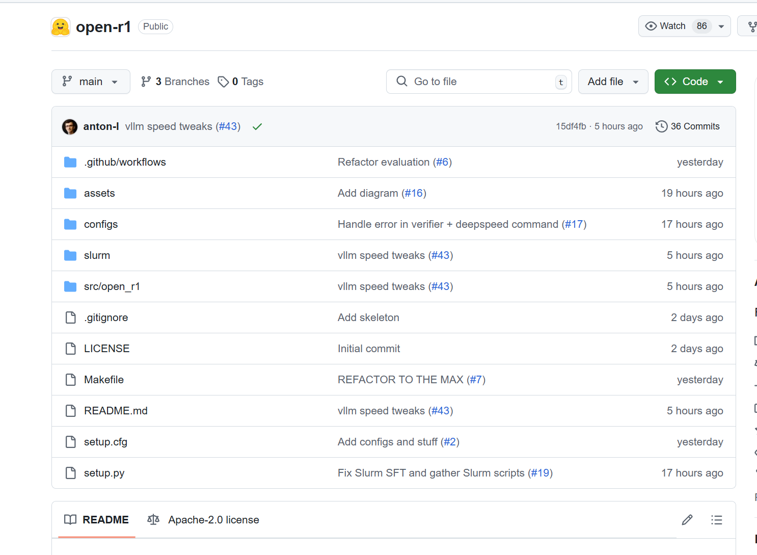Image resolution: width=757 pixels, height=555 pixels.
Task: Open pull request #17 link
Action: pyautogui.click(x=574, y=224)
